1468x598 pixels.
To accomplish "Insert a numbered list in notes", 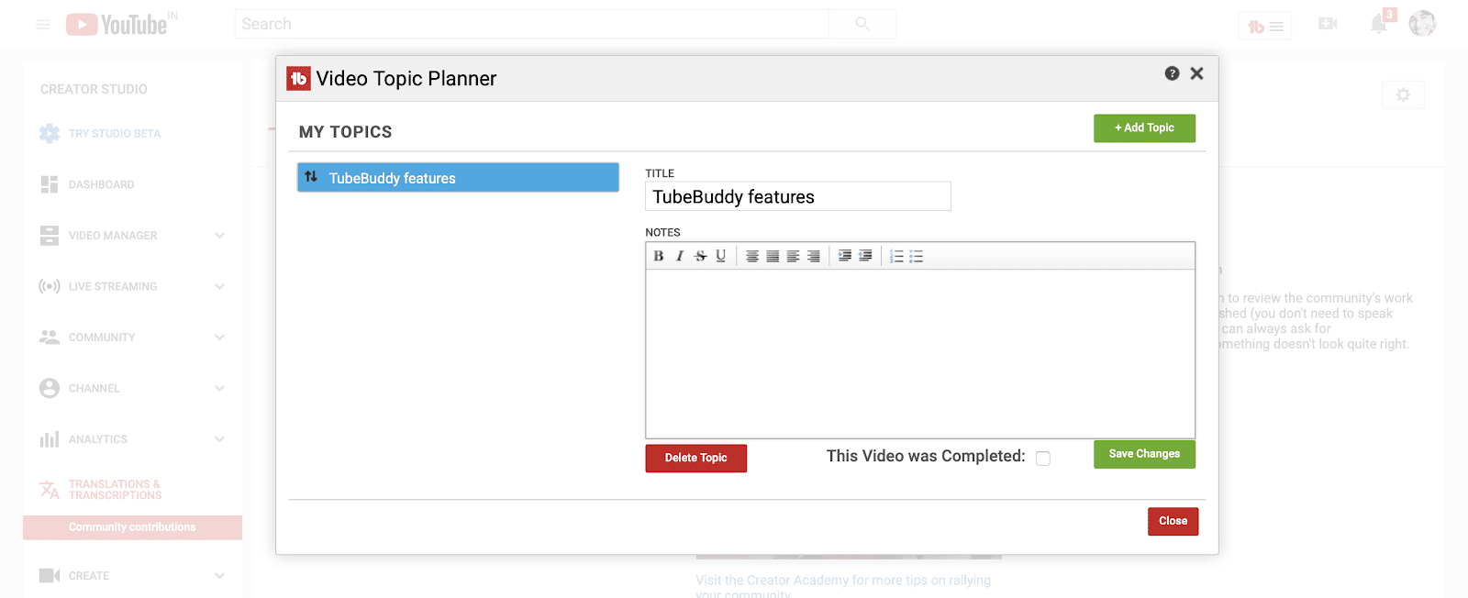I will tap(896, 256).
